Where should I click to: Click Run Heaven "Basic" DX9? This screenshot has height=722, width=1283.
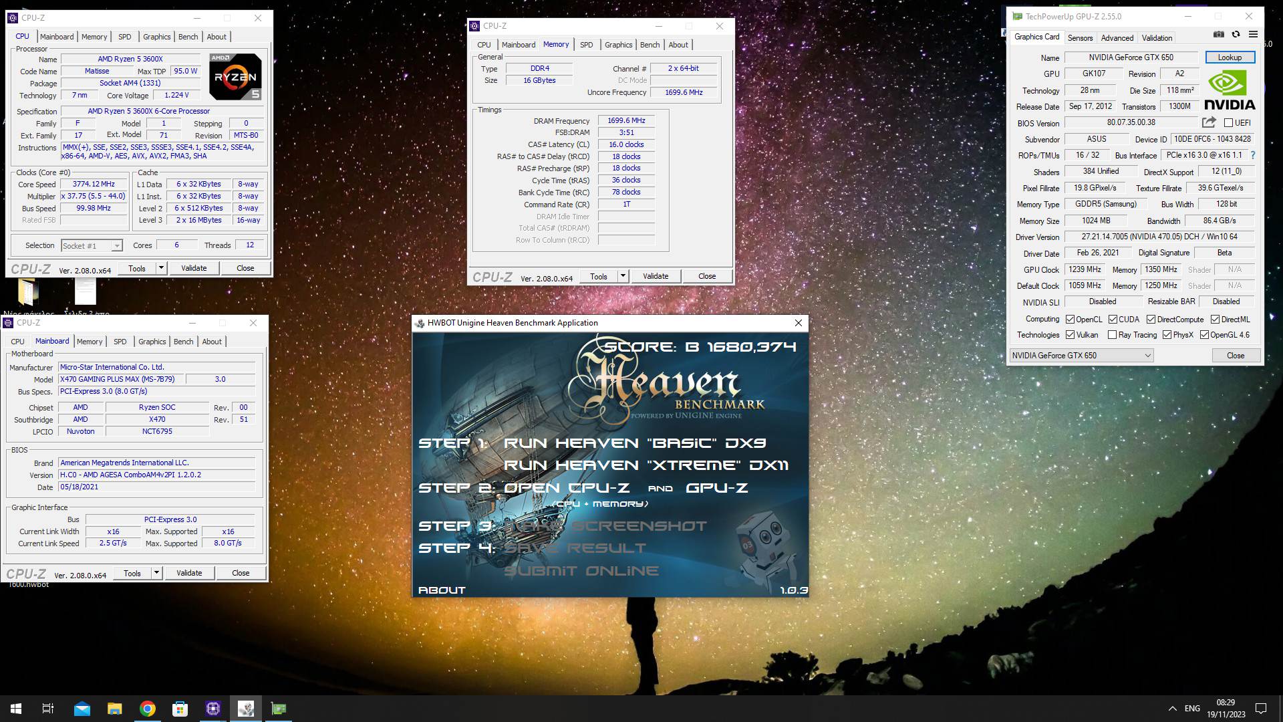[x=634, y=443]
